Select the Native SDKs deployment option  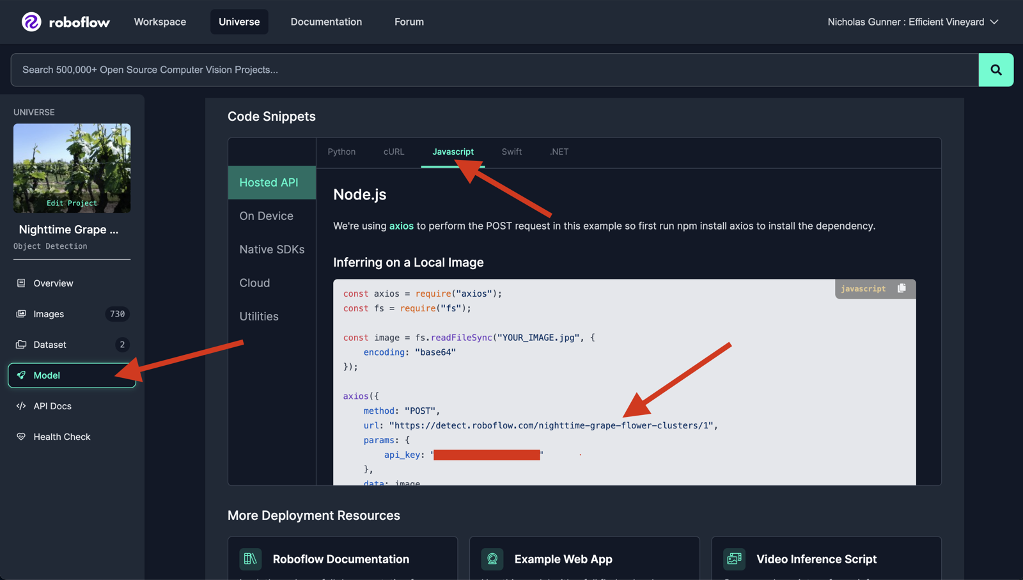pos(272,249)
